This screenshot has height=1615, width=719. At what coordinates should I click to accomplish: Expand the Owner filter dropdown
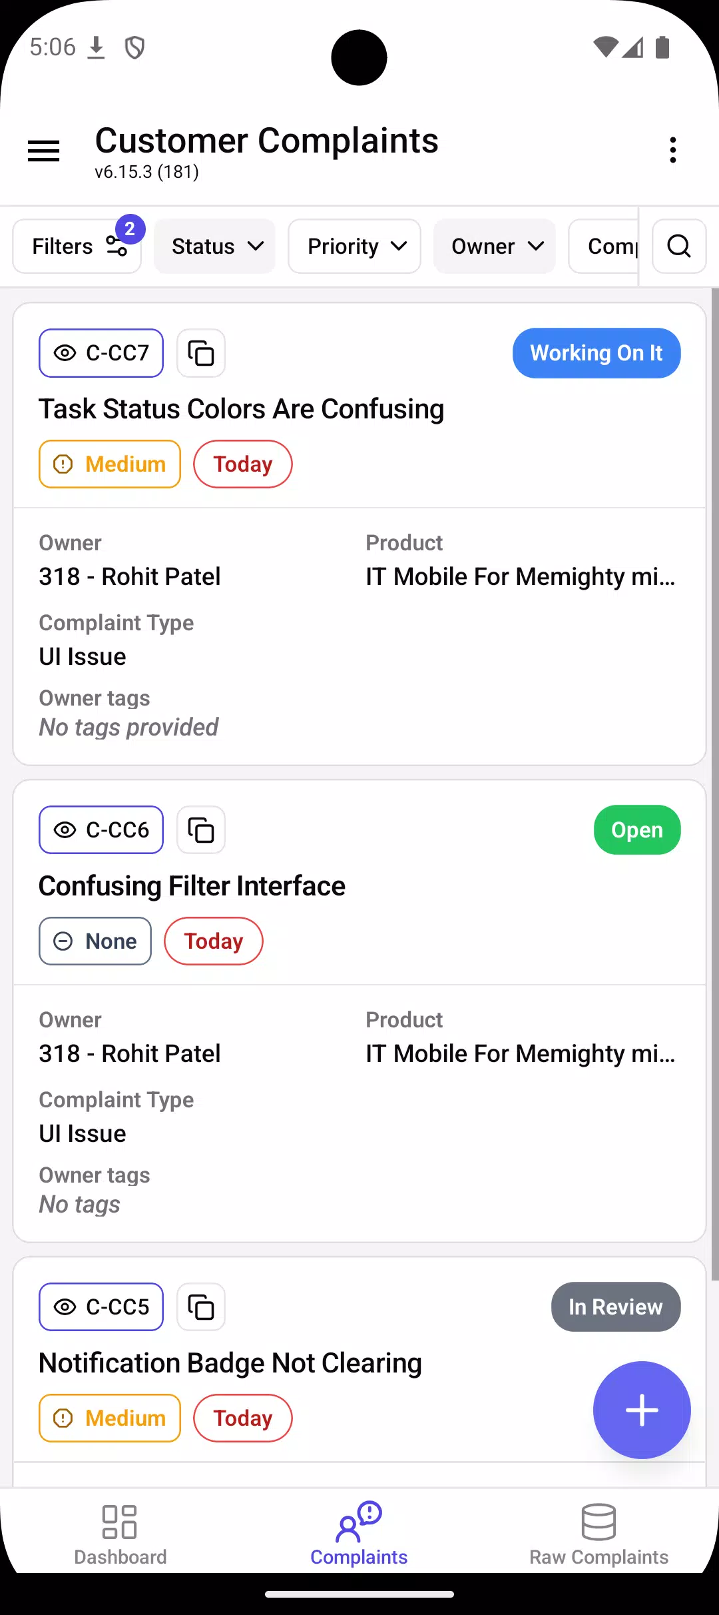pos(495,246)
